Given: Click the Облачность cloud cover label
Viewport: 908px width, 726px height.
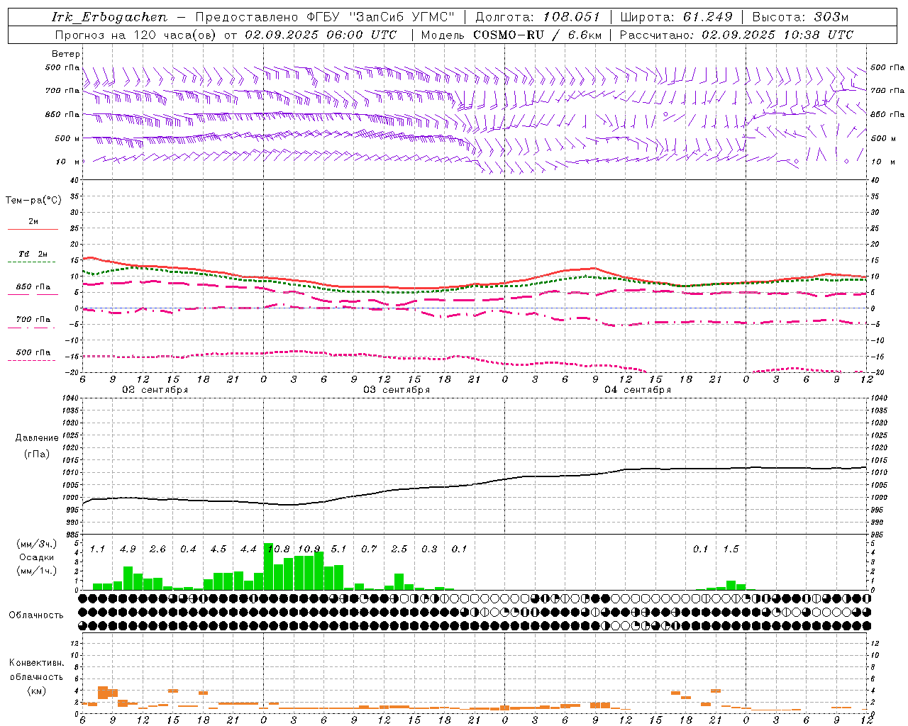Looking at the screenshot, I should [x=36, y=615].
